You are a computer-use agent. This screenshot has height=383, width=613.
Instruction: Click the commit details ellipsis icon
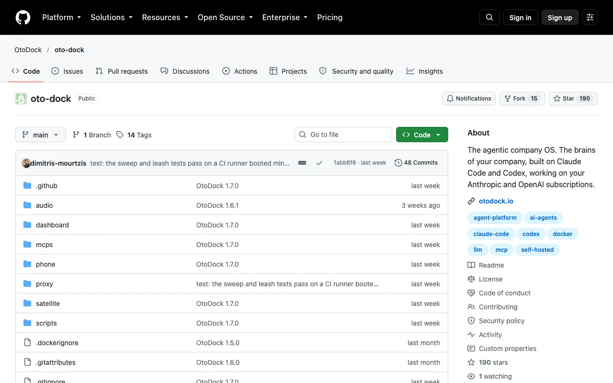(x=302, y=163)
